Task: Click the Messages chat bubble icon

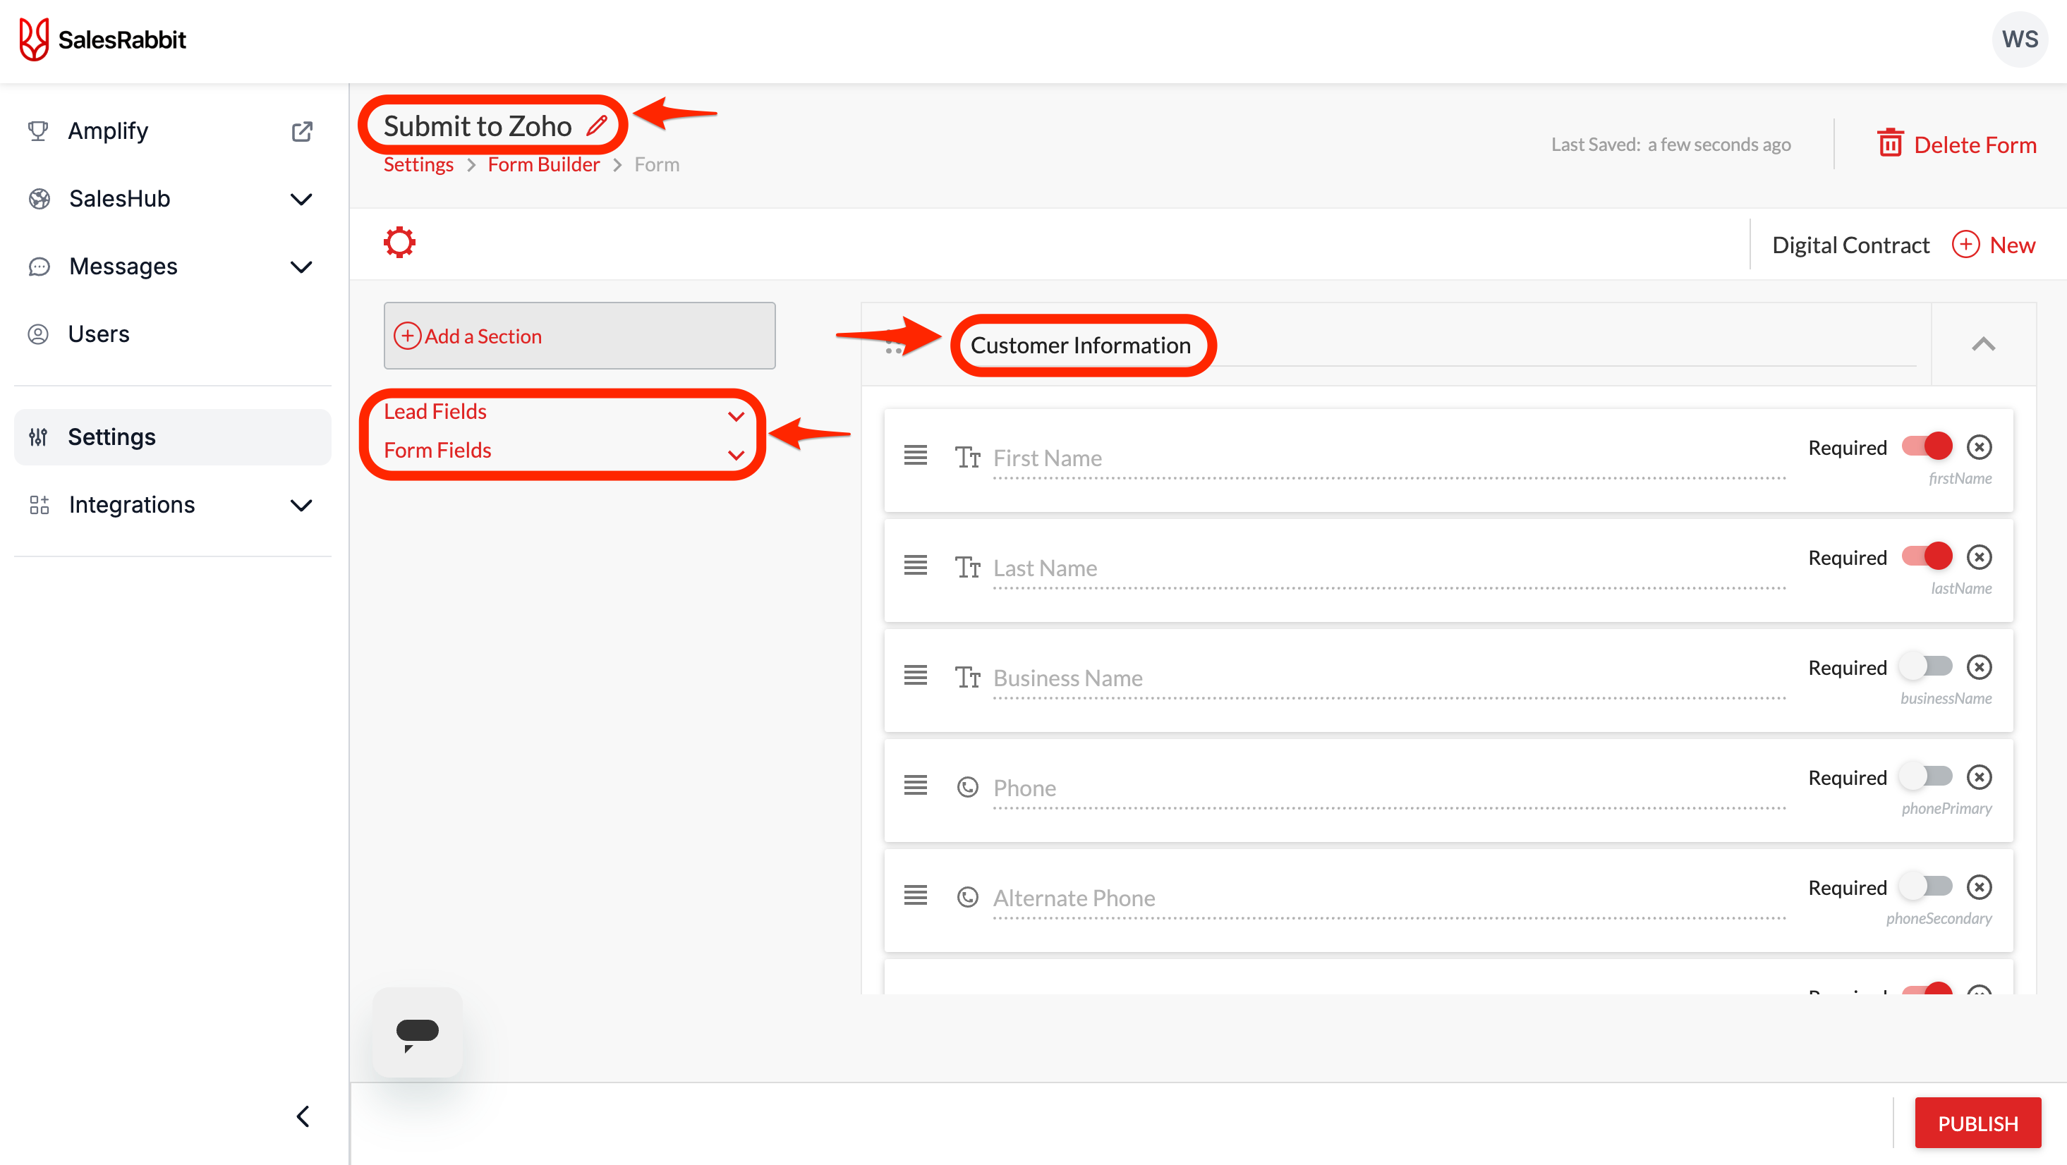Action: (39, 267)
